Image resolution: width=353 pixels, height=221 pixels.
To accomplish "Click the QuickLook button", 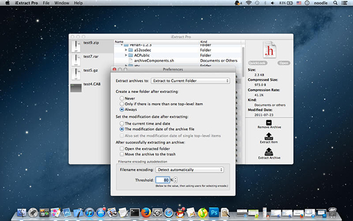I will click(x=258, y=63).
